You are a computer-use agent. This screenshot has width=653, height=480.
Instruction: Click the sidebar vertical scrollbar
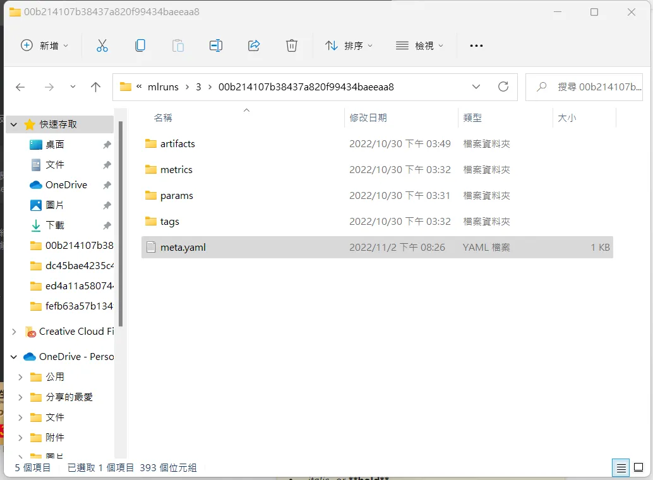tap(121, 224)
